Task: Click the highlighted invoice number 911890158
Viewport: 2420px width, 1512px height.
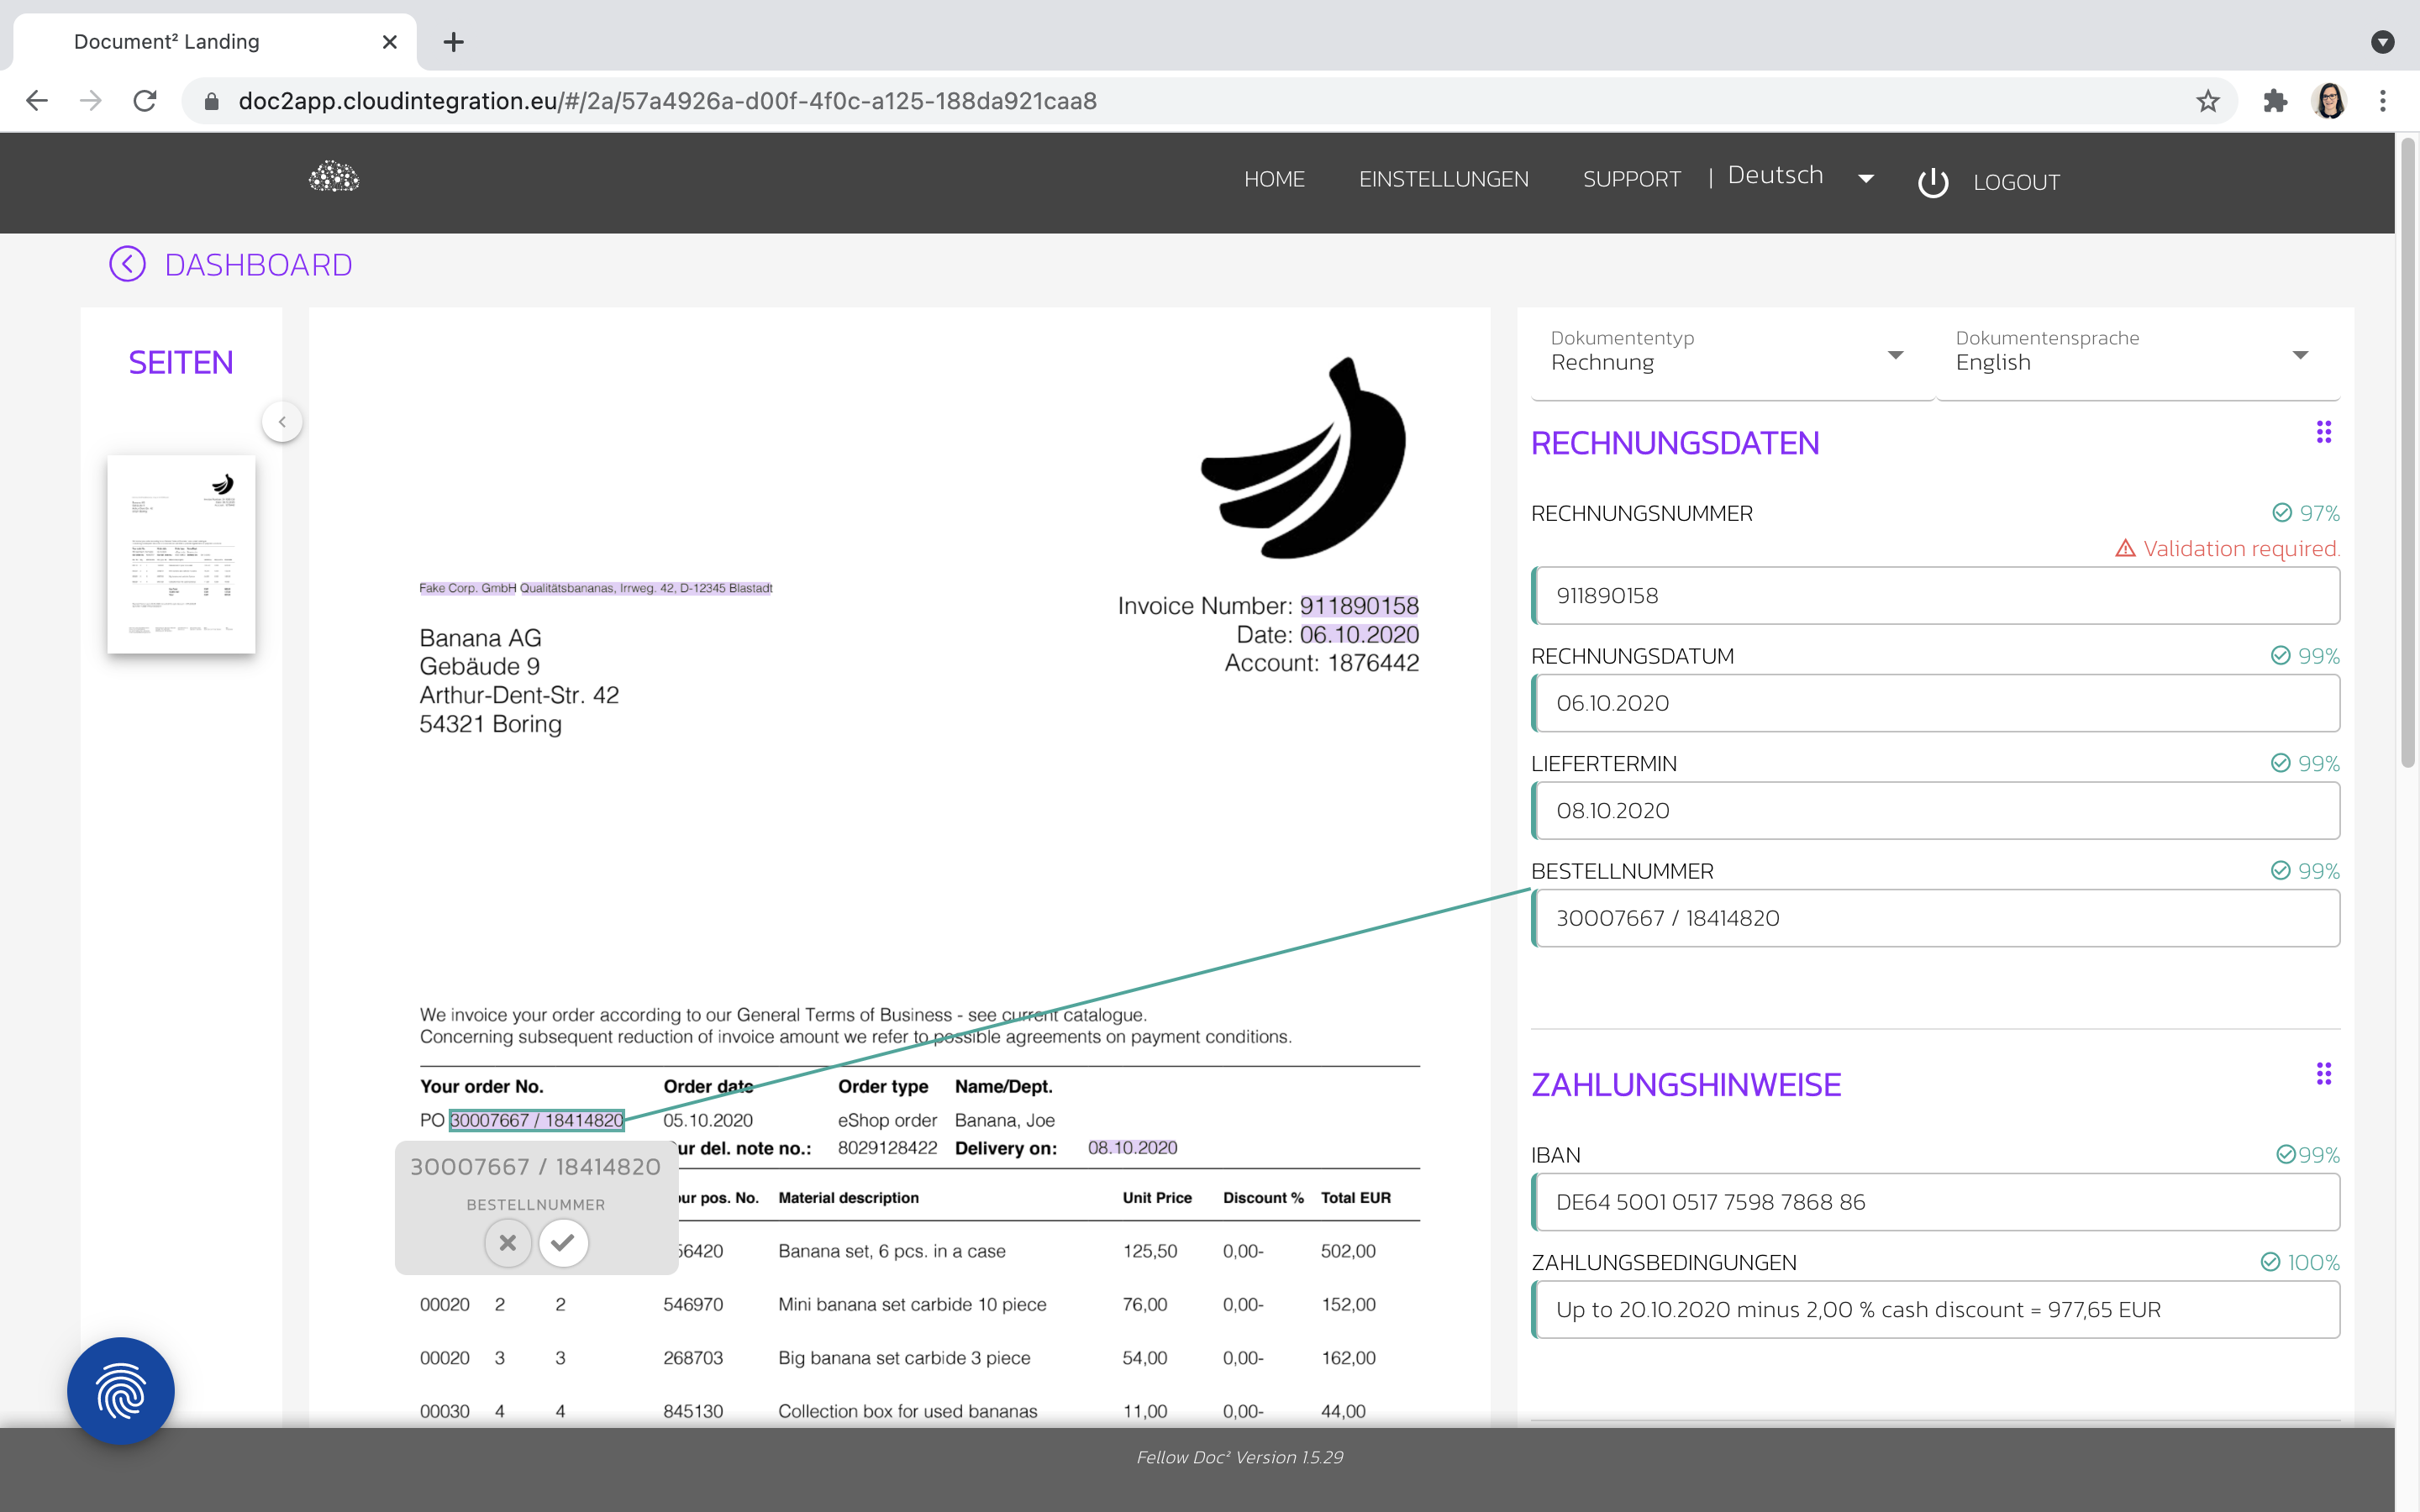Action: click(x=1358, y=606)
